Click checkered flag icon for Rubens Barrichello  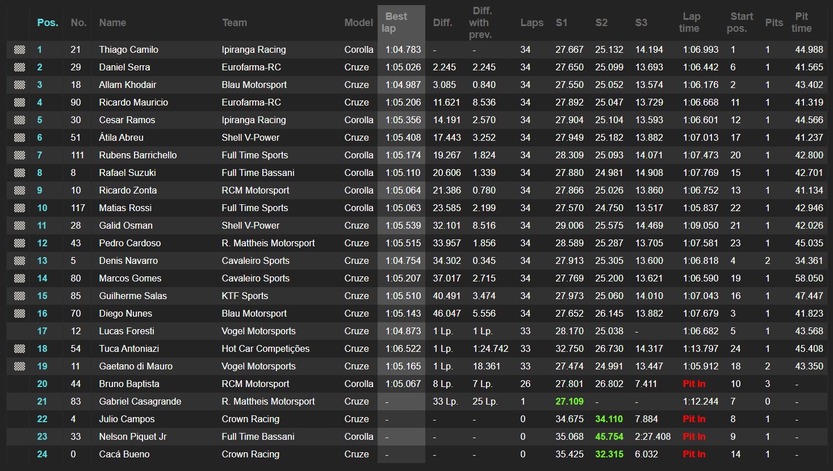(19, 155)
